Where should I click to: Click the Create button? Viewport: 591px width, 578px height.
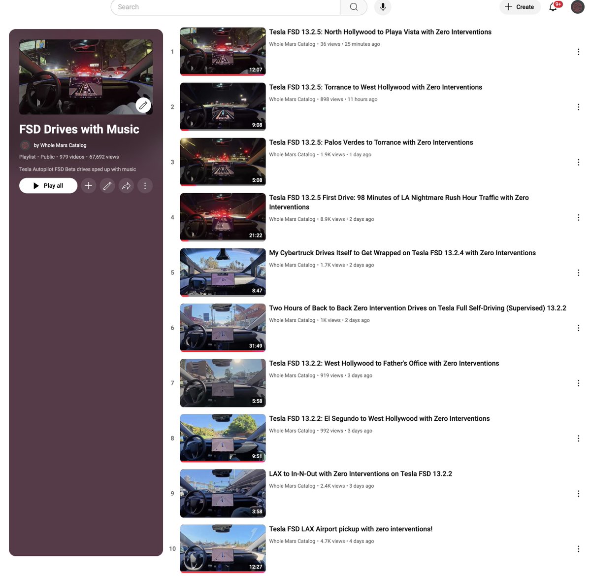click(x=520, y=7)
